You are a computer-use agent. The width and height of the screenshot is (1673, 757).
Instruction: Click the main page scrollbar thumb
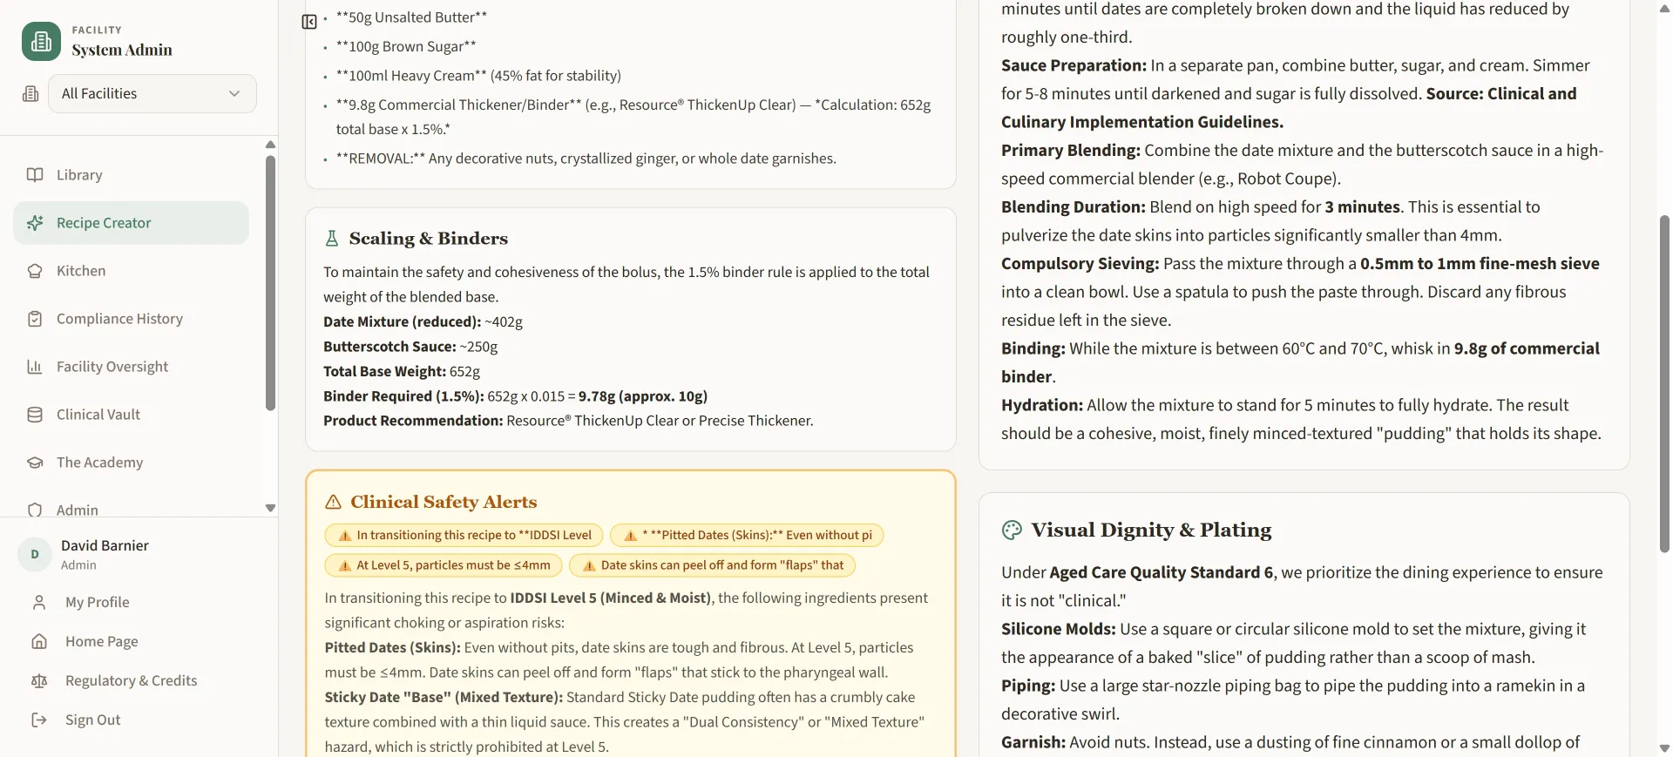click(x=1664, y=384)
